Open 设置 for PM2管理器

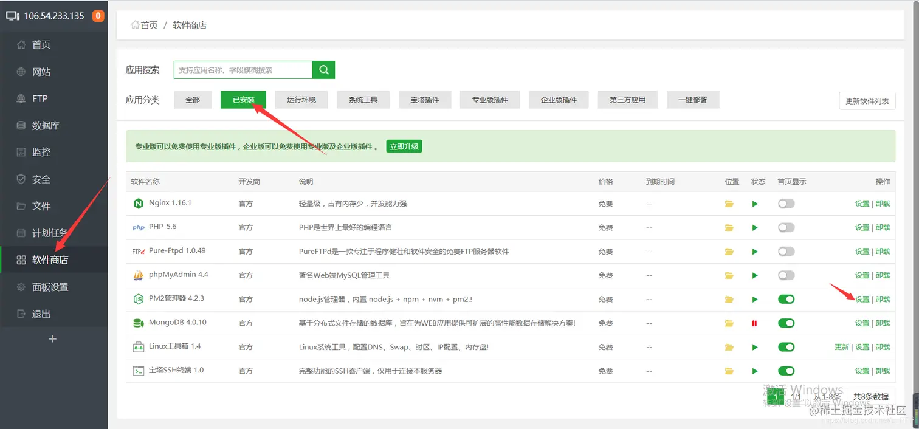point(862,299)
